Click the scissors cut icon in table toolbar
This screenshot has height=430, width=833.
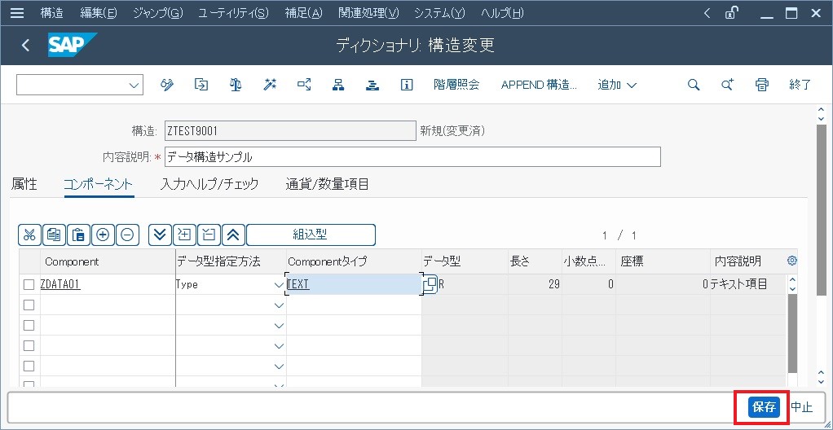pyautogui.click(x=29, y=235)
